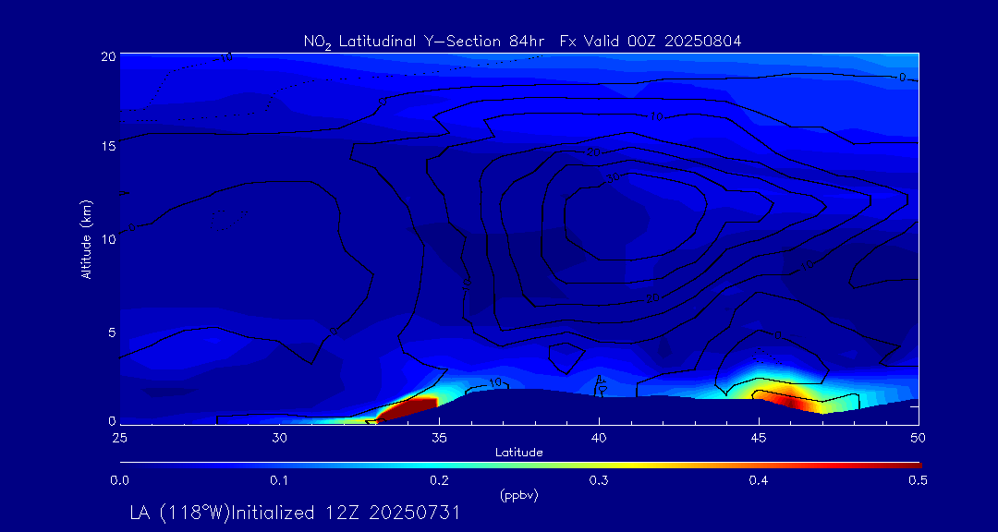
Task: Select the 'LA (118°W)Initialized 12Z 20250731' caption
Action: point(294,513)
